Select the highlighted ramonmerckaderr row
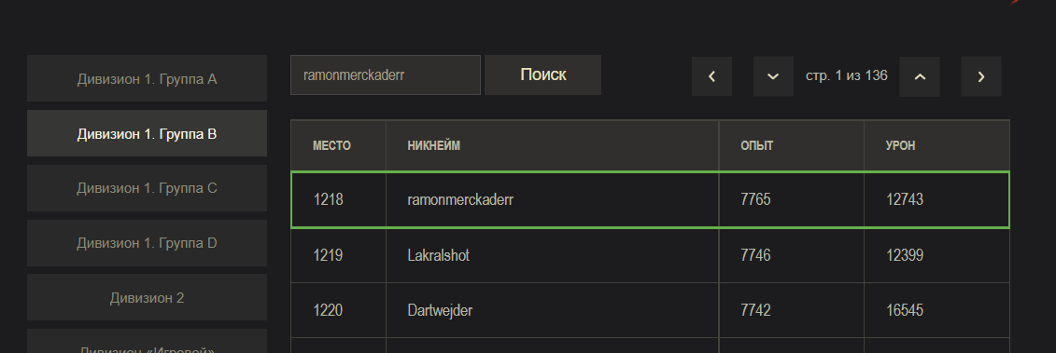This screenshot has height=353, width=1056. click(x=651, y=199)
